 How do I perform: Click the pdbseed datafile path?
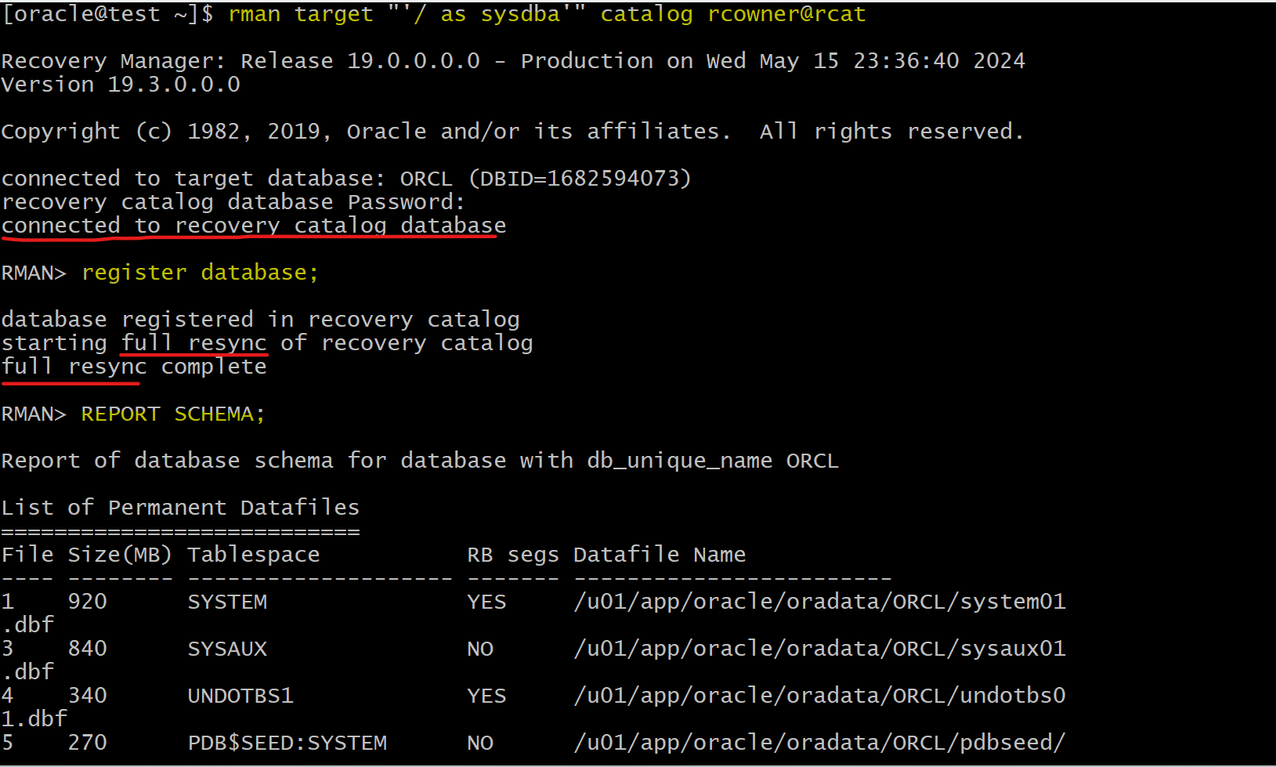click(x=820, y=743)
